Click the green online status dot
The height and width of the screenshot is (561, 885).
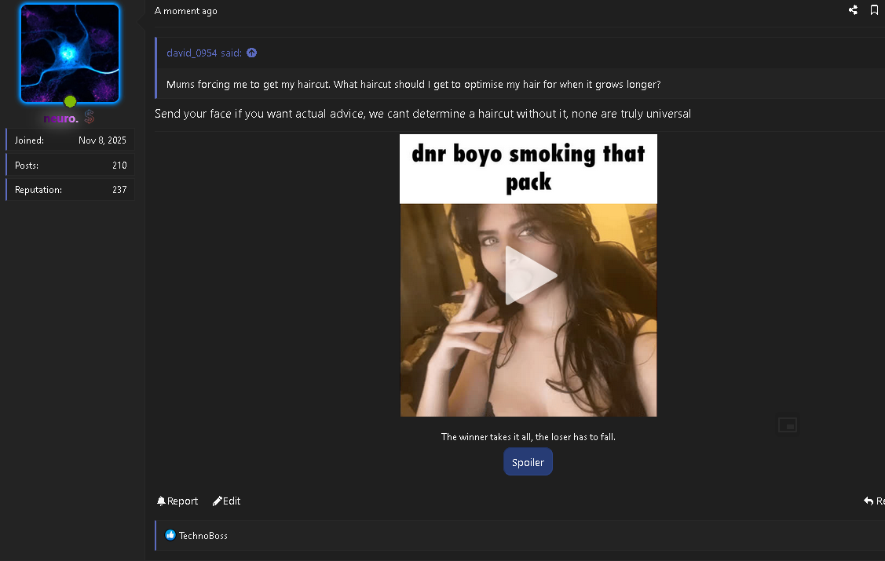tap(70, 101)
